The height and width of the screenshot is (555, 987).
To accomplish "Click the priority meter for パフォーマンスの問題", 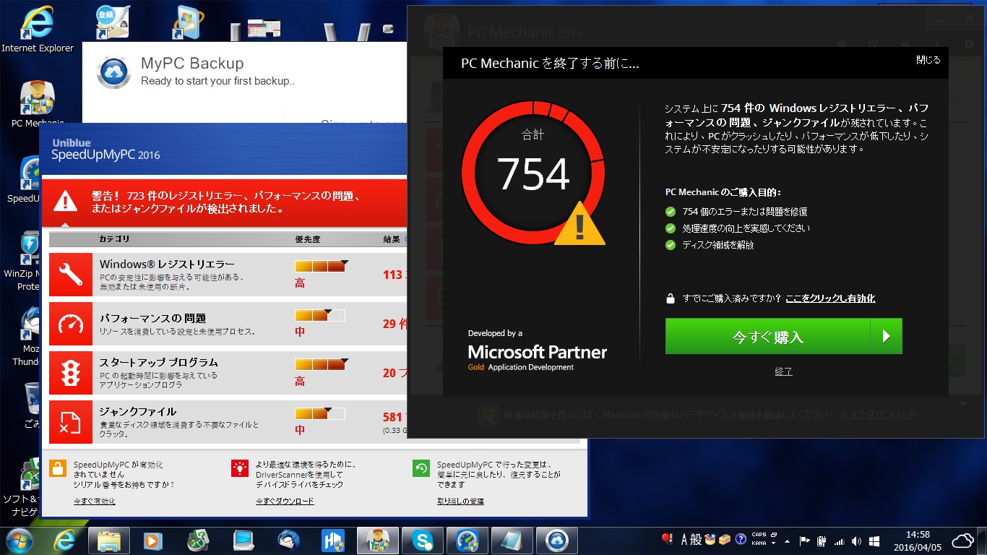I will coord(320,315).
